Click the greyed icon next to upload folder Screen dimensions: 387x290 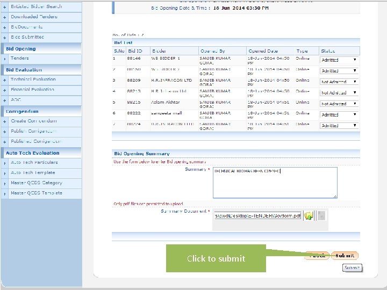(321, 216)
